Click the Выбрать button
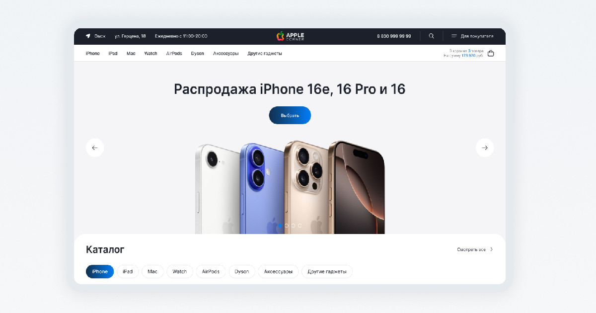Screen dimensions: 596x313 [290, 115]
